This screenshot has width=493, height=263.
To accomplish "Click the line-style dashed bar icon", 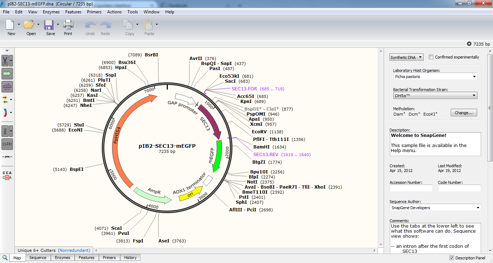I will [7, 157].
